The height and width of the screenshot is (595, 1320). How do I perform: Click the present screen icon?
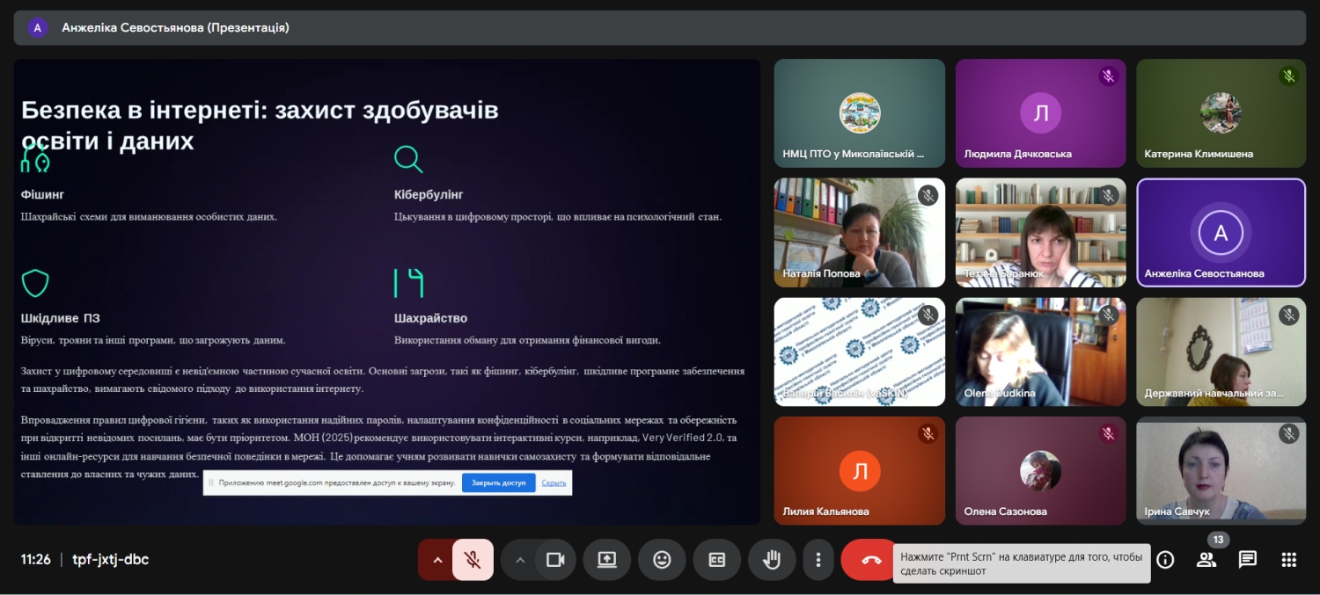tap(606, 560)
